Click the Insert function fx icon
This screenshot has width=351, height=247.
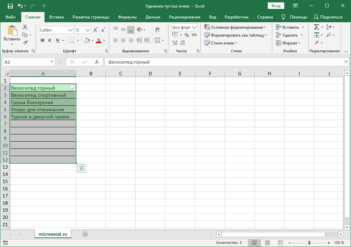tap(97, 62)
